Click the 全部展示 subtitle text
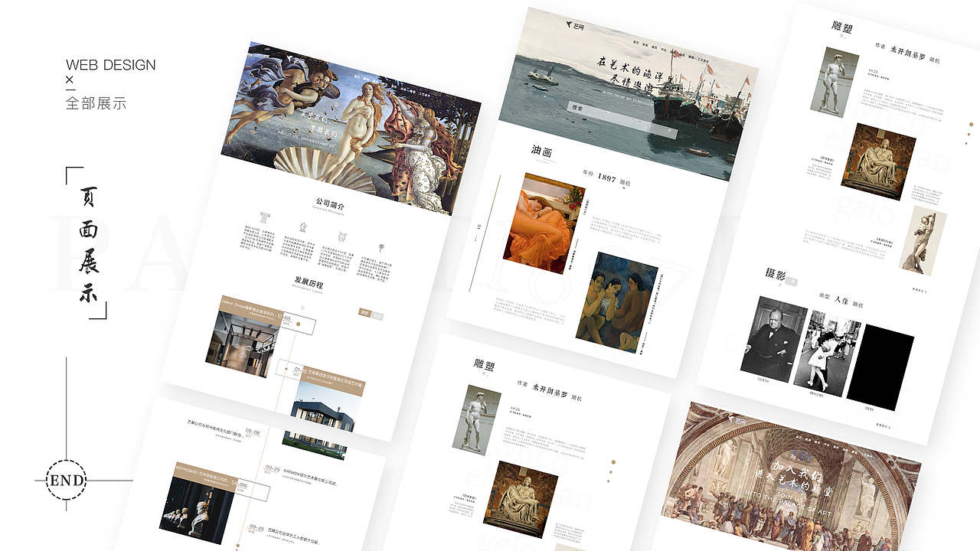The image size is (980, 551). (x=96, y=103)
